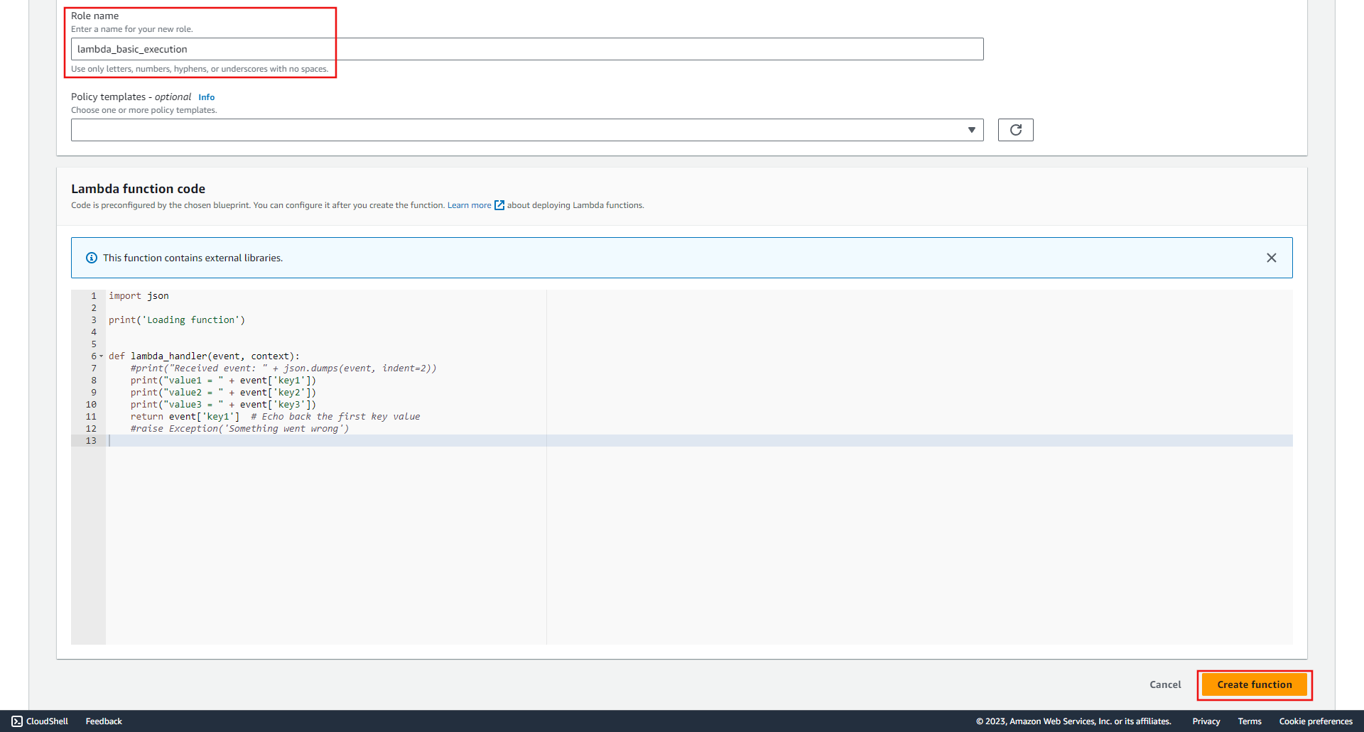Dismiss the external libraries notice
Screen dimensions: 1364x732
coord(1272,258)
